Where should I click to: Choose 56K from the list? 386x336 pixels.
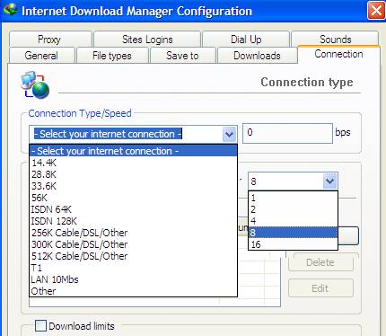coord(133,198)
